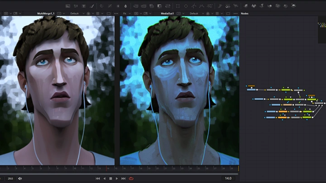Toggle region of interest on MultiMerge1_1 viewer
The height and width of the screenshot is (183, 326).
point(109,14)
